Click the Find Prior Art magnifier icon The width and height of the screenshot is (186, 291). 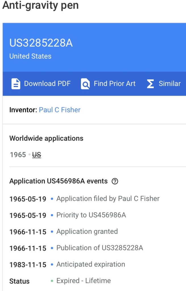click(85, 84)
